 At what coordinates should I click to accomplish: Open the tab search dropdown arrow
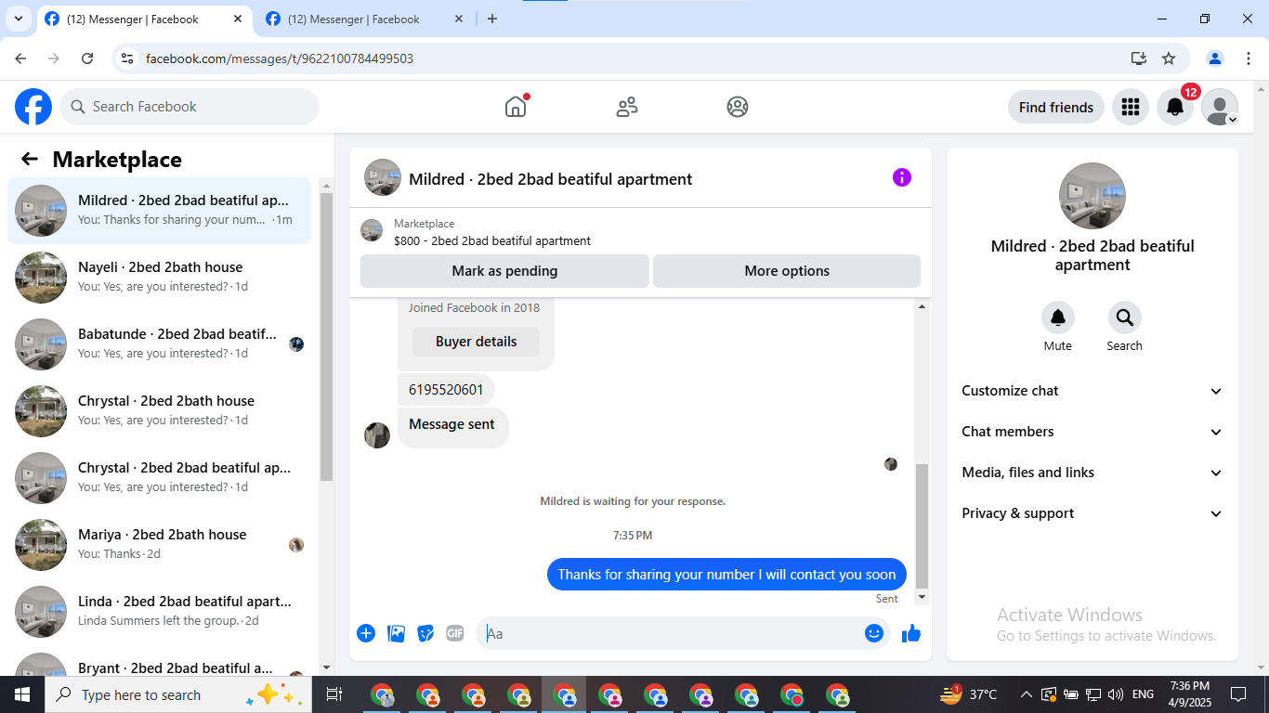click(x=18, y=19)
